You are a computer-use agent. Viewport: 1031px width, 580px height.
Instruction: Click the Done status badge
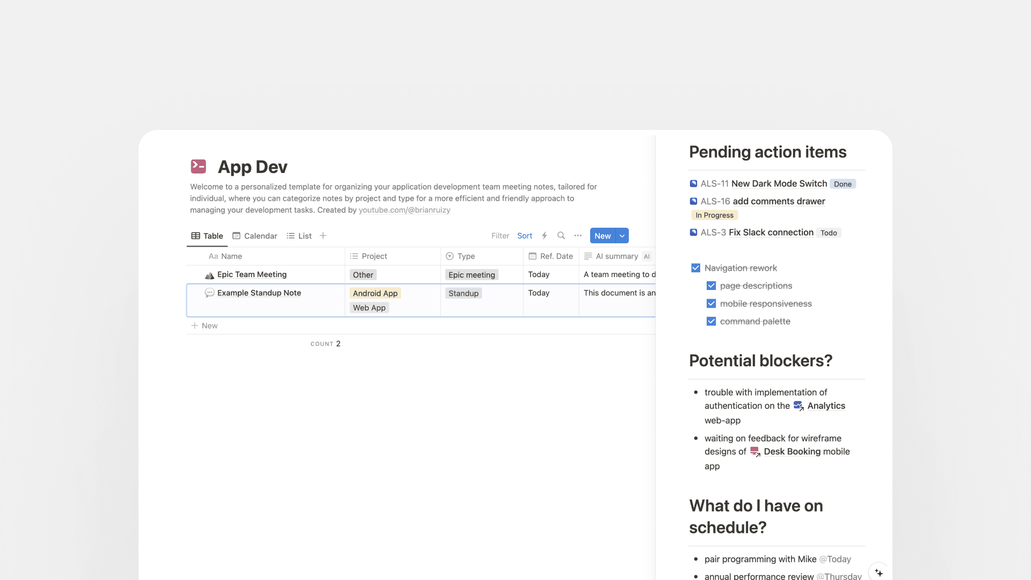[843, 184]
